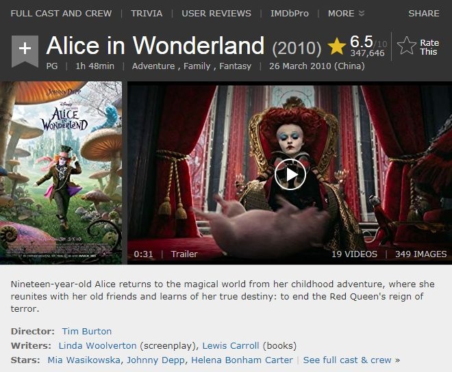
Task: Browse the 349 IMAGES gallery
Action: [421, 254]
